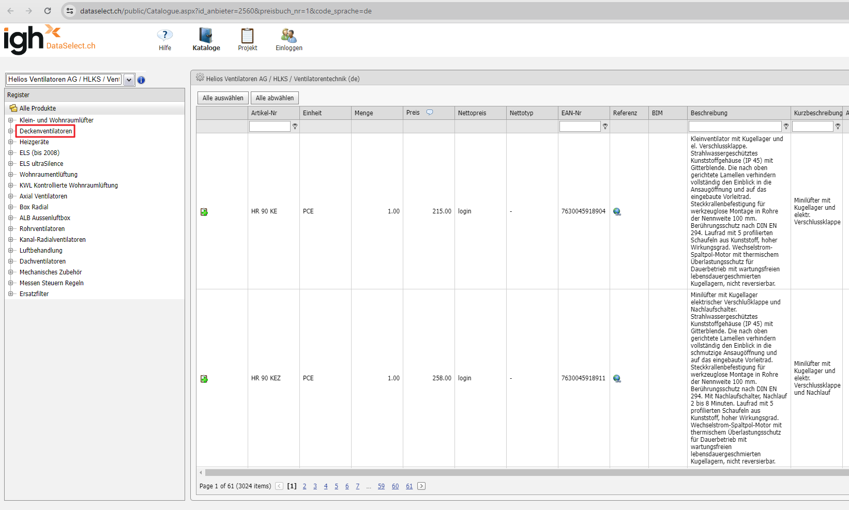Screen dimensions: 849x510
Task: Go to page 2 link
Action: tap(305, 486)
